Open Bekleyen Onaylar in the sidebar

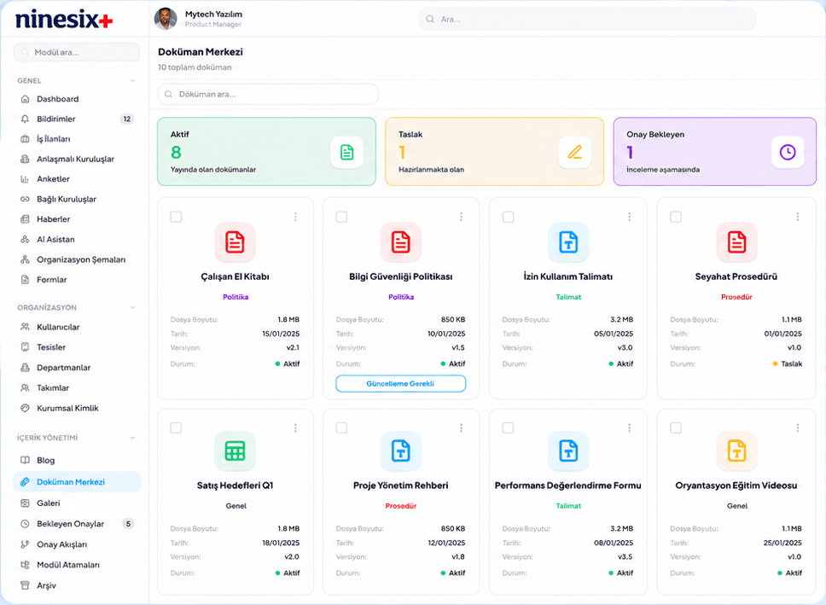(x=77, y=524)
